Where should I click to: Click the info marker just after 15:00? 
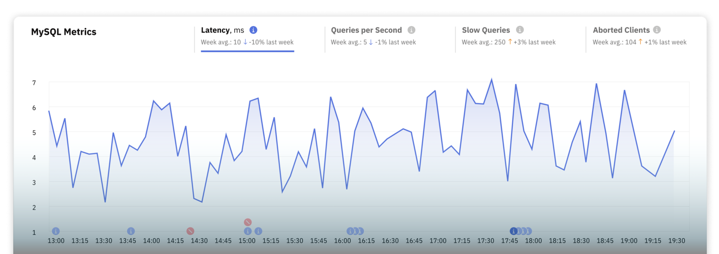tap(258, 231)
